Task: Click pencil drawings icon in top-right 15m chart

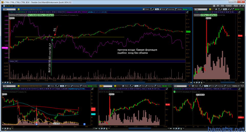Action: pos(231,9)
